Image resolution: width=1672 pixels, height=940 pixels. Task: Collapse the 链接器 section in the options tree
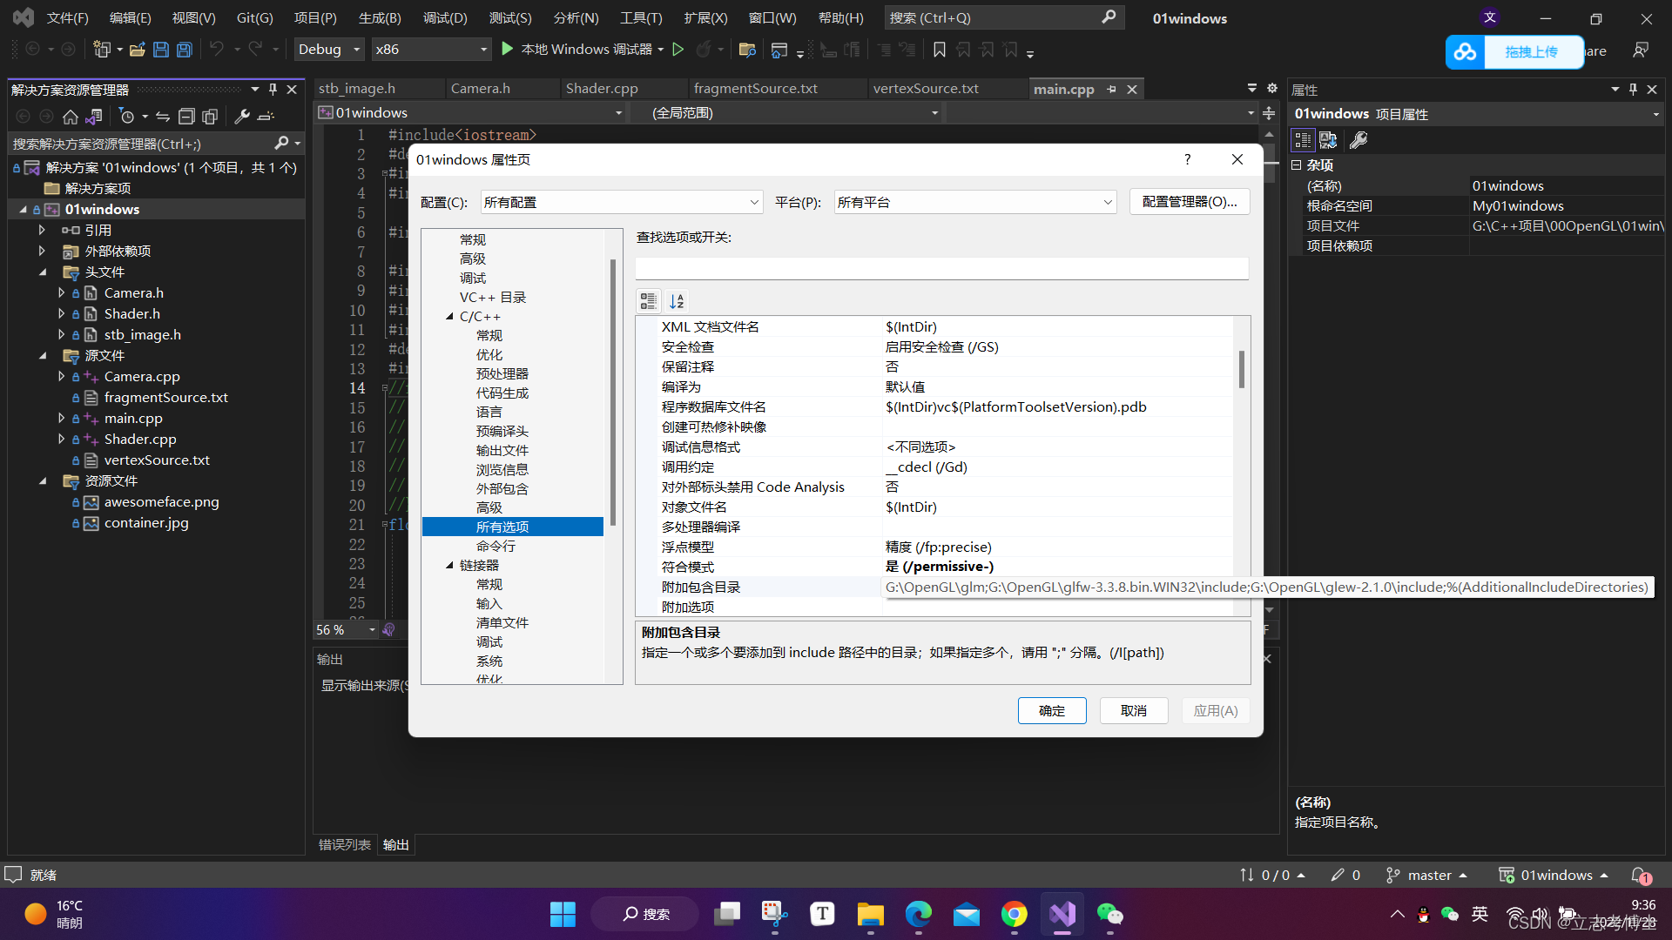coord(448,564)
